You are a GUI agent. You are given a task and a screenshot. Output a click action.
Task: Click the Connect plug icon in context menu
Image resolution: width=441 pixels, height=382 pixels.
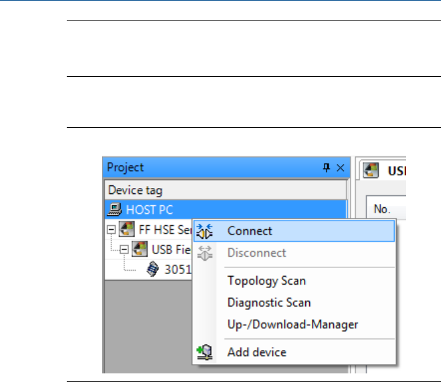pyautogui.click(x=204, y=231)
